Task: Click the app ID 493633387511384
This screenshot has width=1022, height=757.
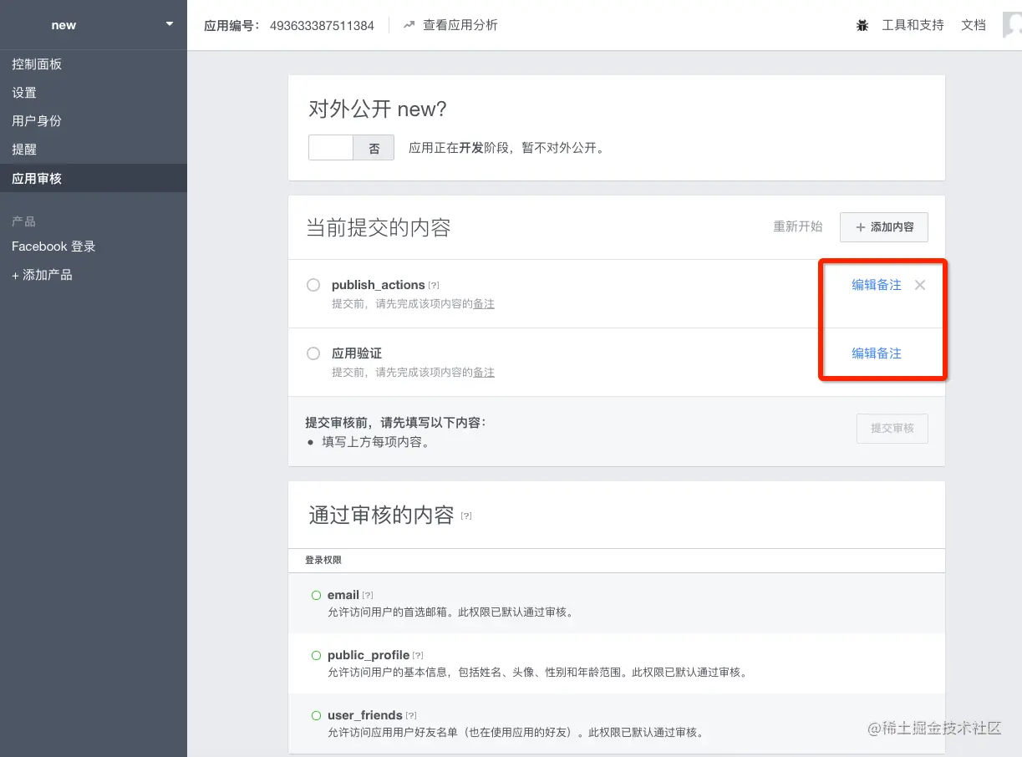Action: coord(322,25)
